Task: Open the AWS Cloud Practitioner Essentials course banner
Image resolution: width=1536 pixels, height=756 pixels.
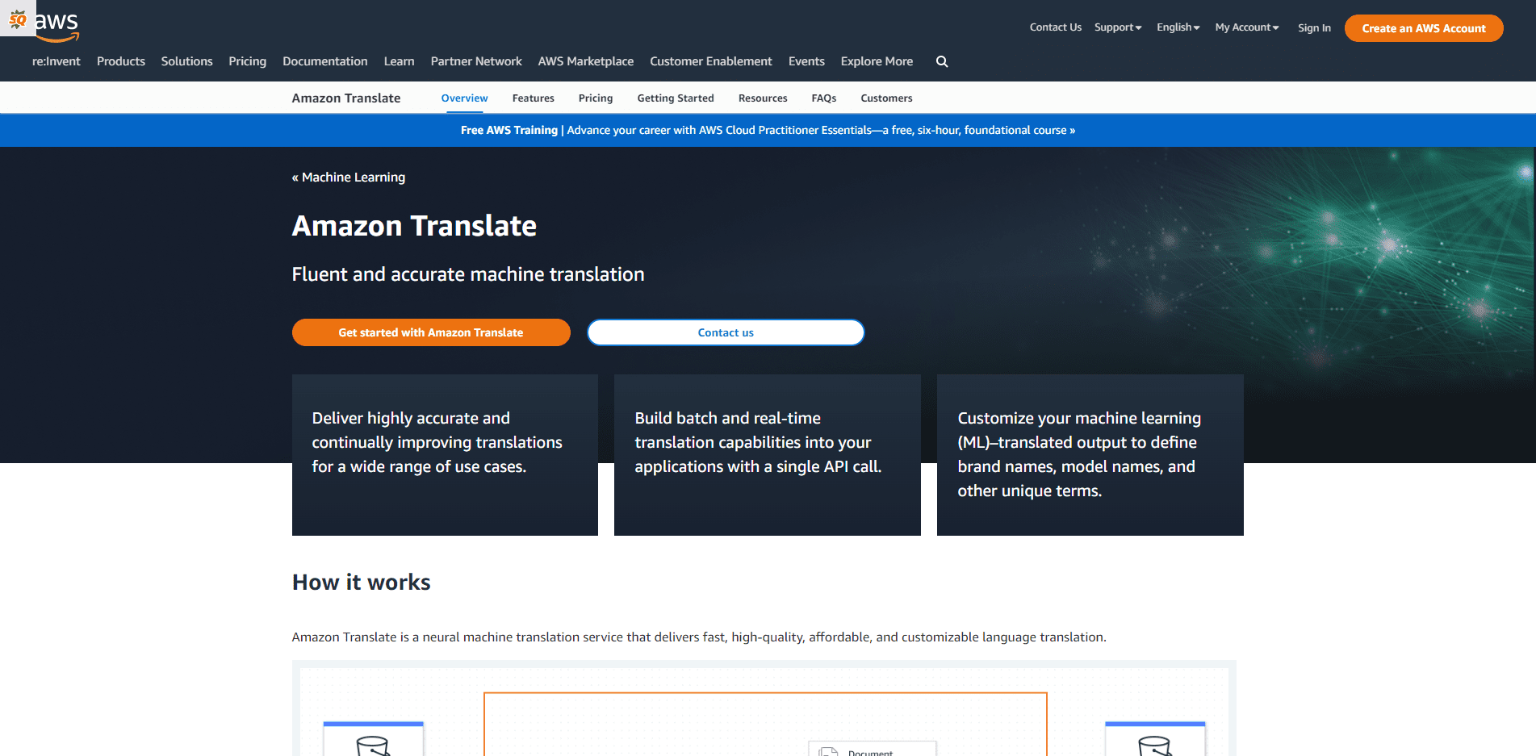Action: tap(767, 130)
